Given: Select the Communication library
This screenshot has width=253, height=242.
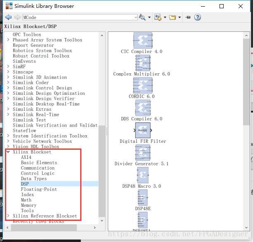Looking at the screenshot, I should tap(38, 168).
